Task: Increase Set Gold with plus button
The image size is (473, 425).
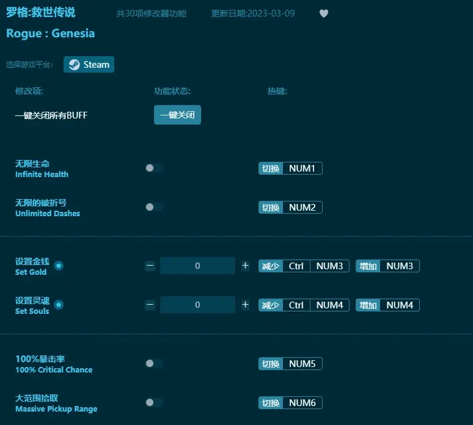Action: point(245,266)
